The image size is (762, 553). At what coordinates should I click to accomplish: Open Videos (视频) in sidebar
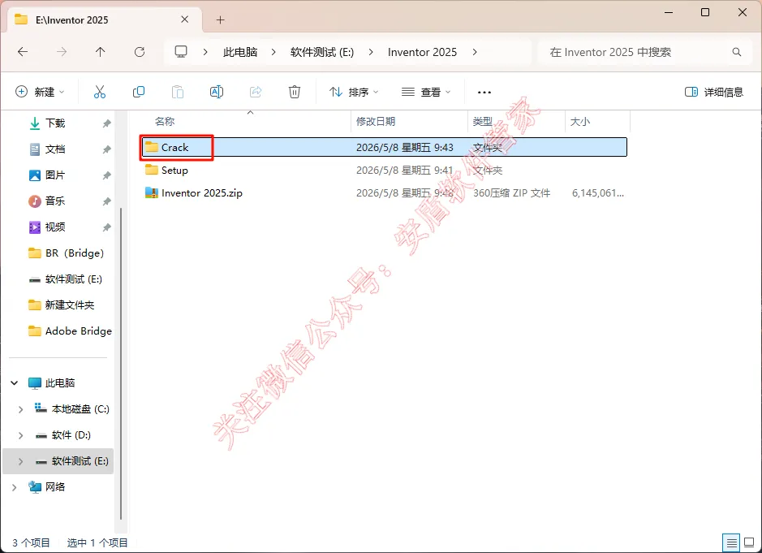[x=55, y=227]
